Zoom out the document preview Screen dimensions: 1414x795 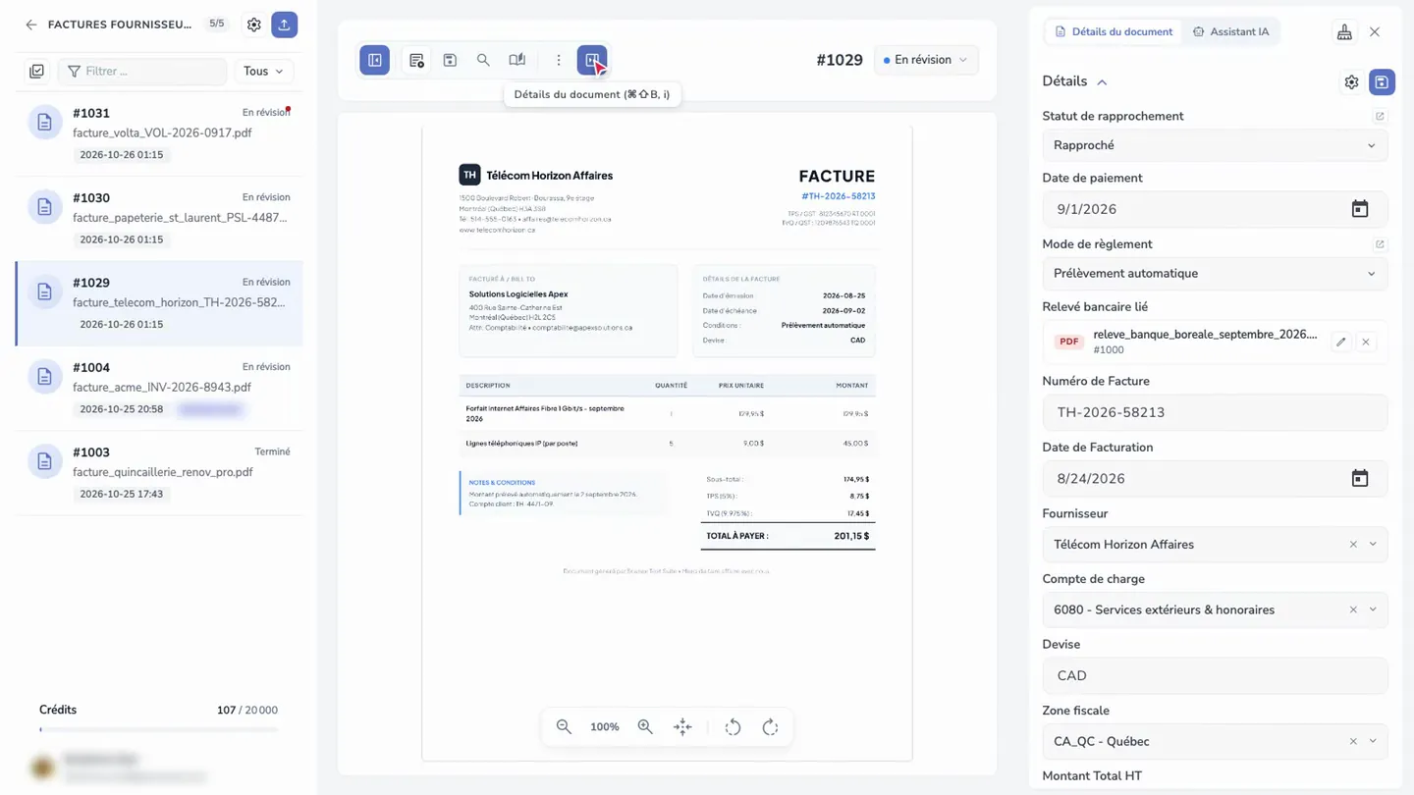564,727
